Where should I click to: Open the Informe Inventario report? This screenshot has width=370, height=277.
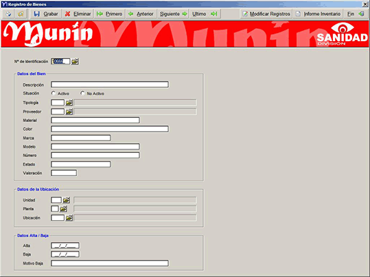pos(318,14)
